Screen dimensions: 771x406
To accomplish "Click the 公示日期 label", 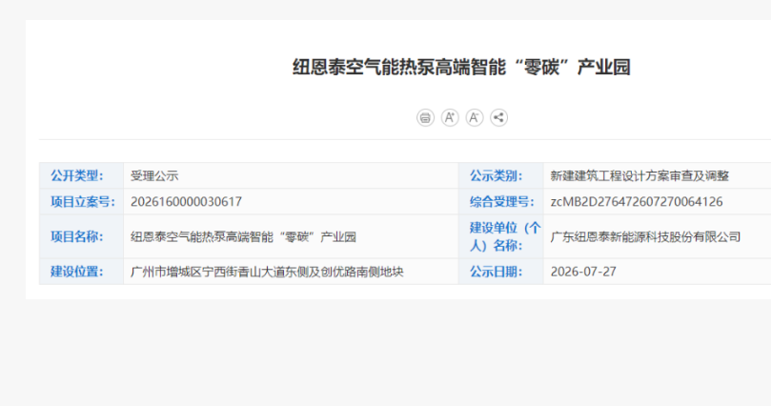I will pyautogui.click(x=496, y=272).
